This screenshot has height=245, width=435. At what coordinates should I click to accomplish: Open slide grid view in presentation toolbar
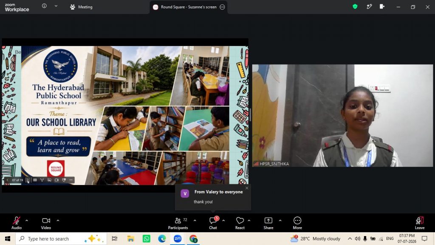[35, 180]
